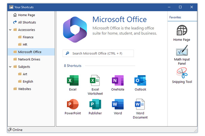205x136 pixels.
Task: Click the window resize grip corner
Action: click(195, 131)
